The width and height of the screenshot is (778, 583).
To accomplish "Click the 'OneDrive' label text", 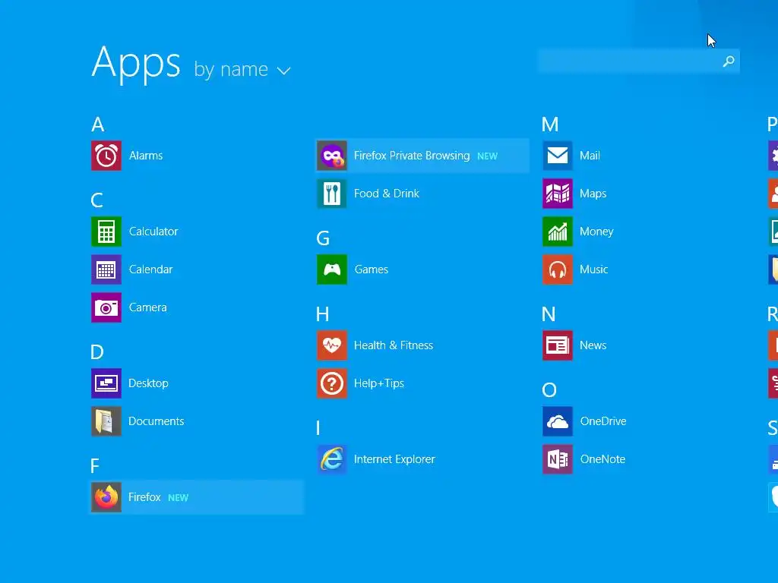I will [603, 421].
